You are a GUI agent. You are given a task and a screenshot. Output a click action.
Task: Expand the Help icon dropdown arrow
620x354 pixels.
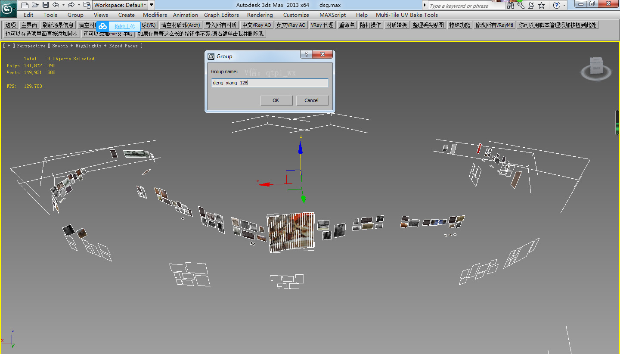coord(564,5)
